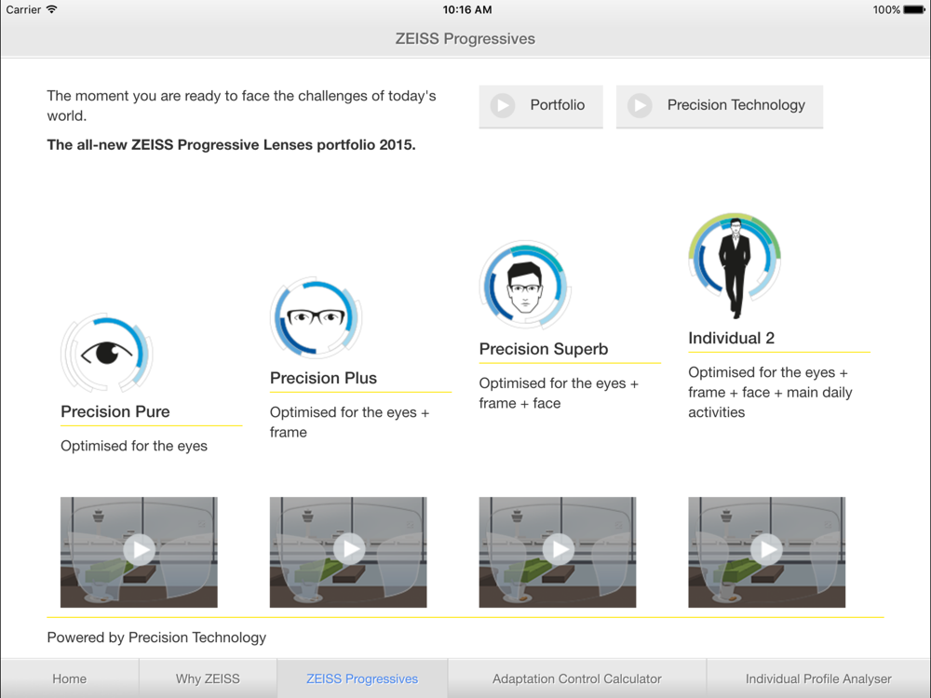Select the Individual 2 standing man icon
This screenshot has height=698, width=931.
click(x=735, y=266)
